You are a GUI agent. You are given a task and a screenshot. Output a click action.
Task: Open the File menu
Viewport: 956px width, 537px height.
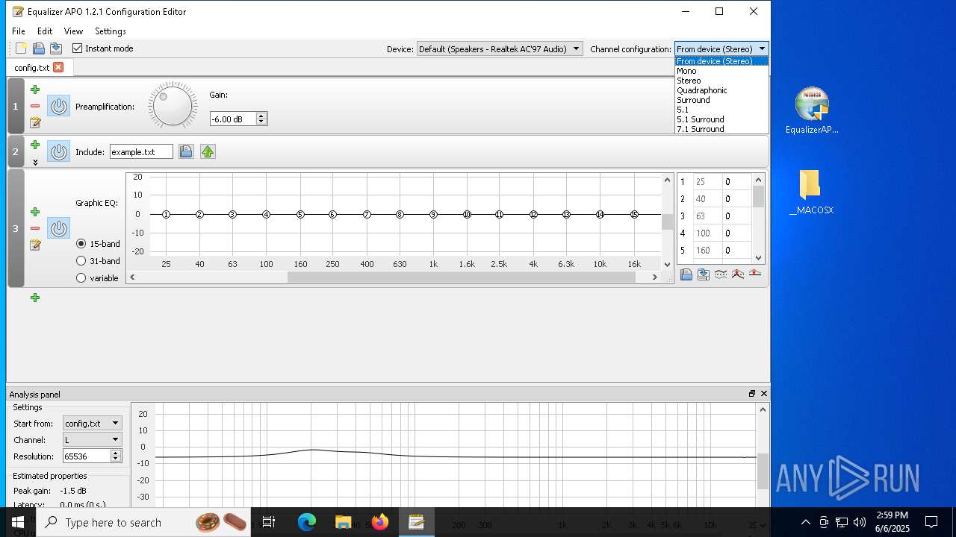pos(19,31)
